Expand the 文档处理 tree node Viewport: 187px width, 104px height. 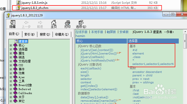click(11, 61)
